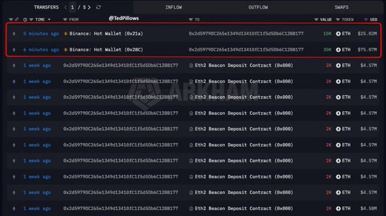The image size is (386, 216).
Task: Click Ethereum chain icon in $4.58M row
Action: coord(14,209)
